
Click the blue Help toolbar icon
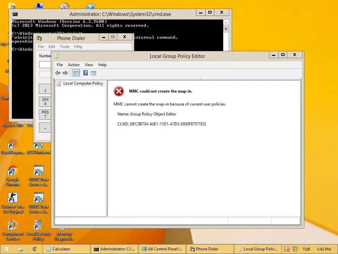click(x=85, y=73)
